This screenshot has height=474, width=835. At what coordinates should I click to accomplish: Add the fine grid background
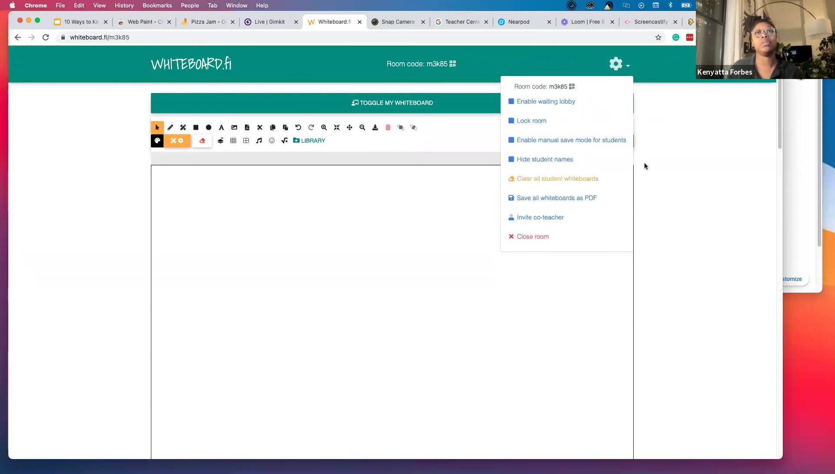click(x=233, y=140)
